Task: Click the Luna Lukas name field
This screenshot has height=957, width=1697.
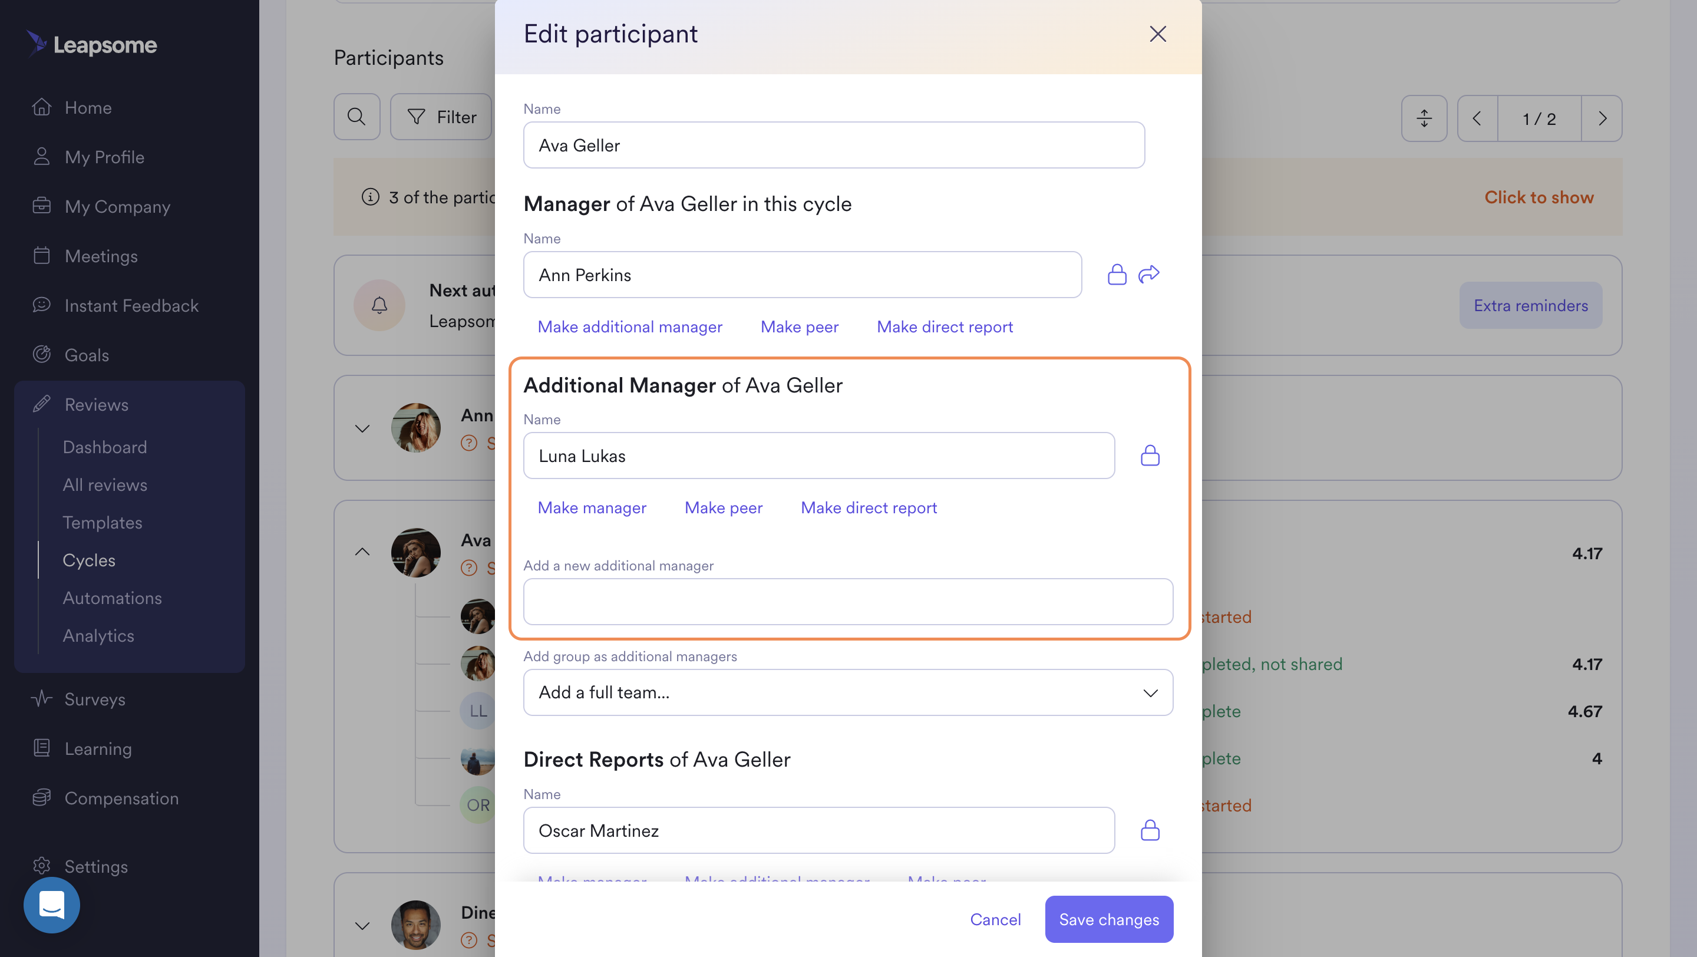Action: tap(818, 456)
